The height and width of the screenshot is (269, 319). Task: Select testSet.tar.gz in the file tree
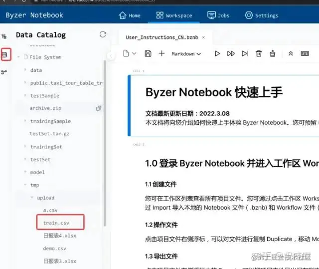(x=49, y=134)
